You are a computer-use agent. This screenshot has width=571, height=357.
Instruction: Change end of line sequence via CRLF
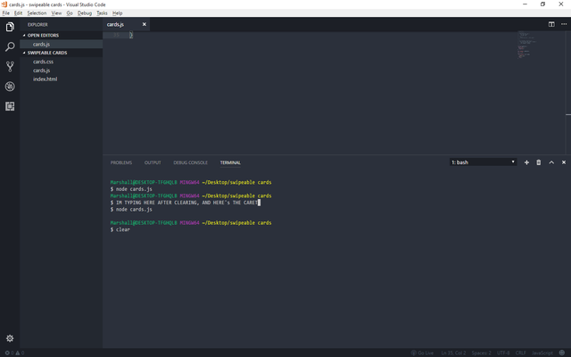pyautogui.click(x=520, y=353)
